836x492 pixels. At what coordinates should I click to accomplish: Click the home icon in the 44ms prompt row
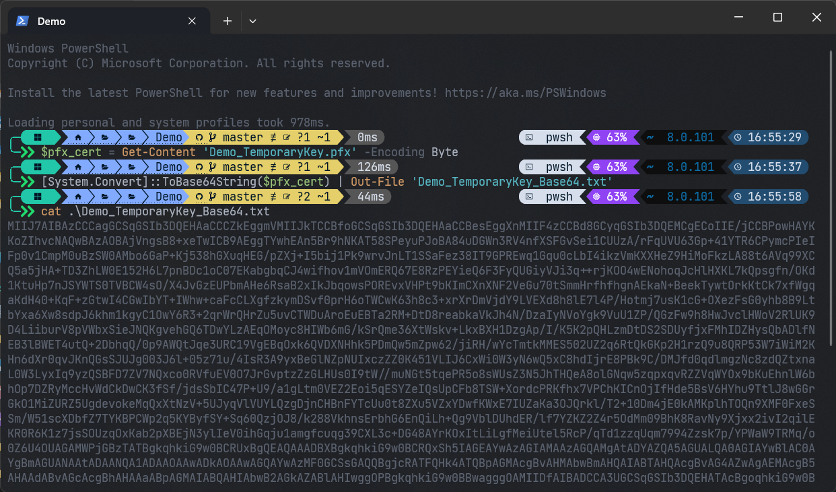[x=77, y=197]
